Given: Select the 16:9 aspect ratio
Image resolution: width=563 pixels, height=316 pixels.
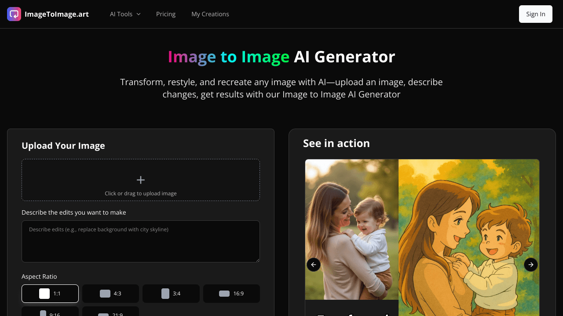Looking at the screenshot, I should (231, 293).
